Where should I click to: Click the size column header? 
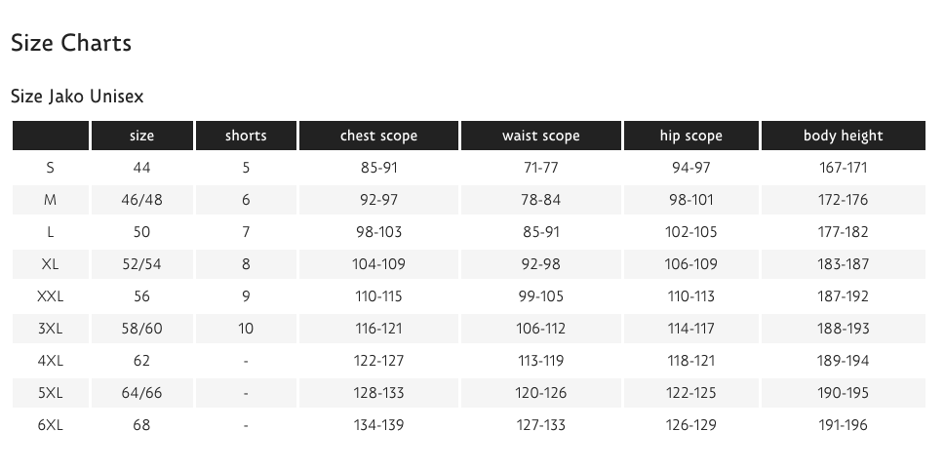[x=141, y=136]
